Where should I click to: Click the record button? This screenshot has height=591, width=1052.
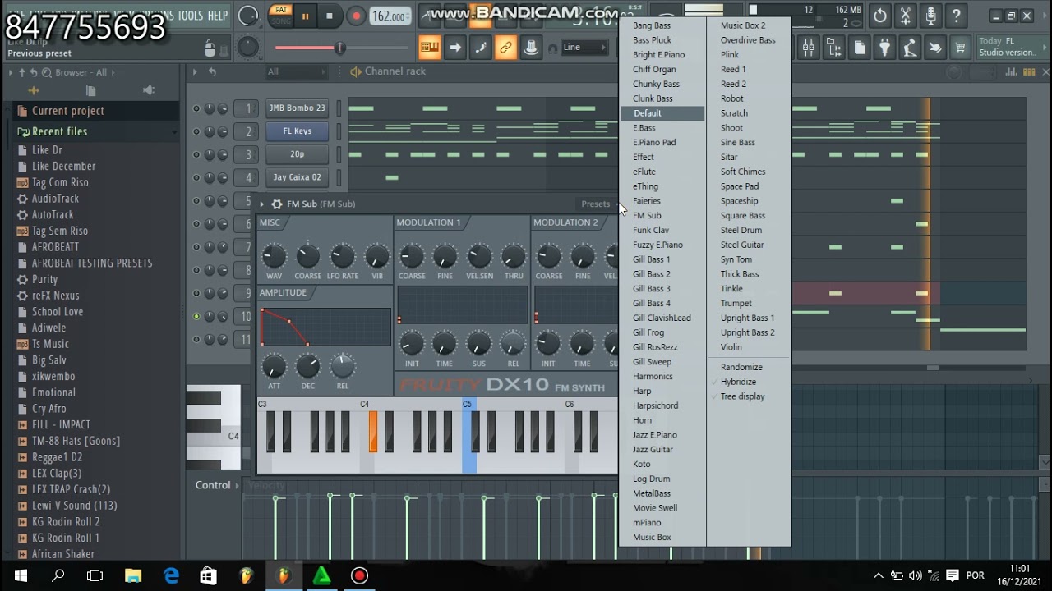[x=356, y=16]
